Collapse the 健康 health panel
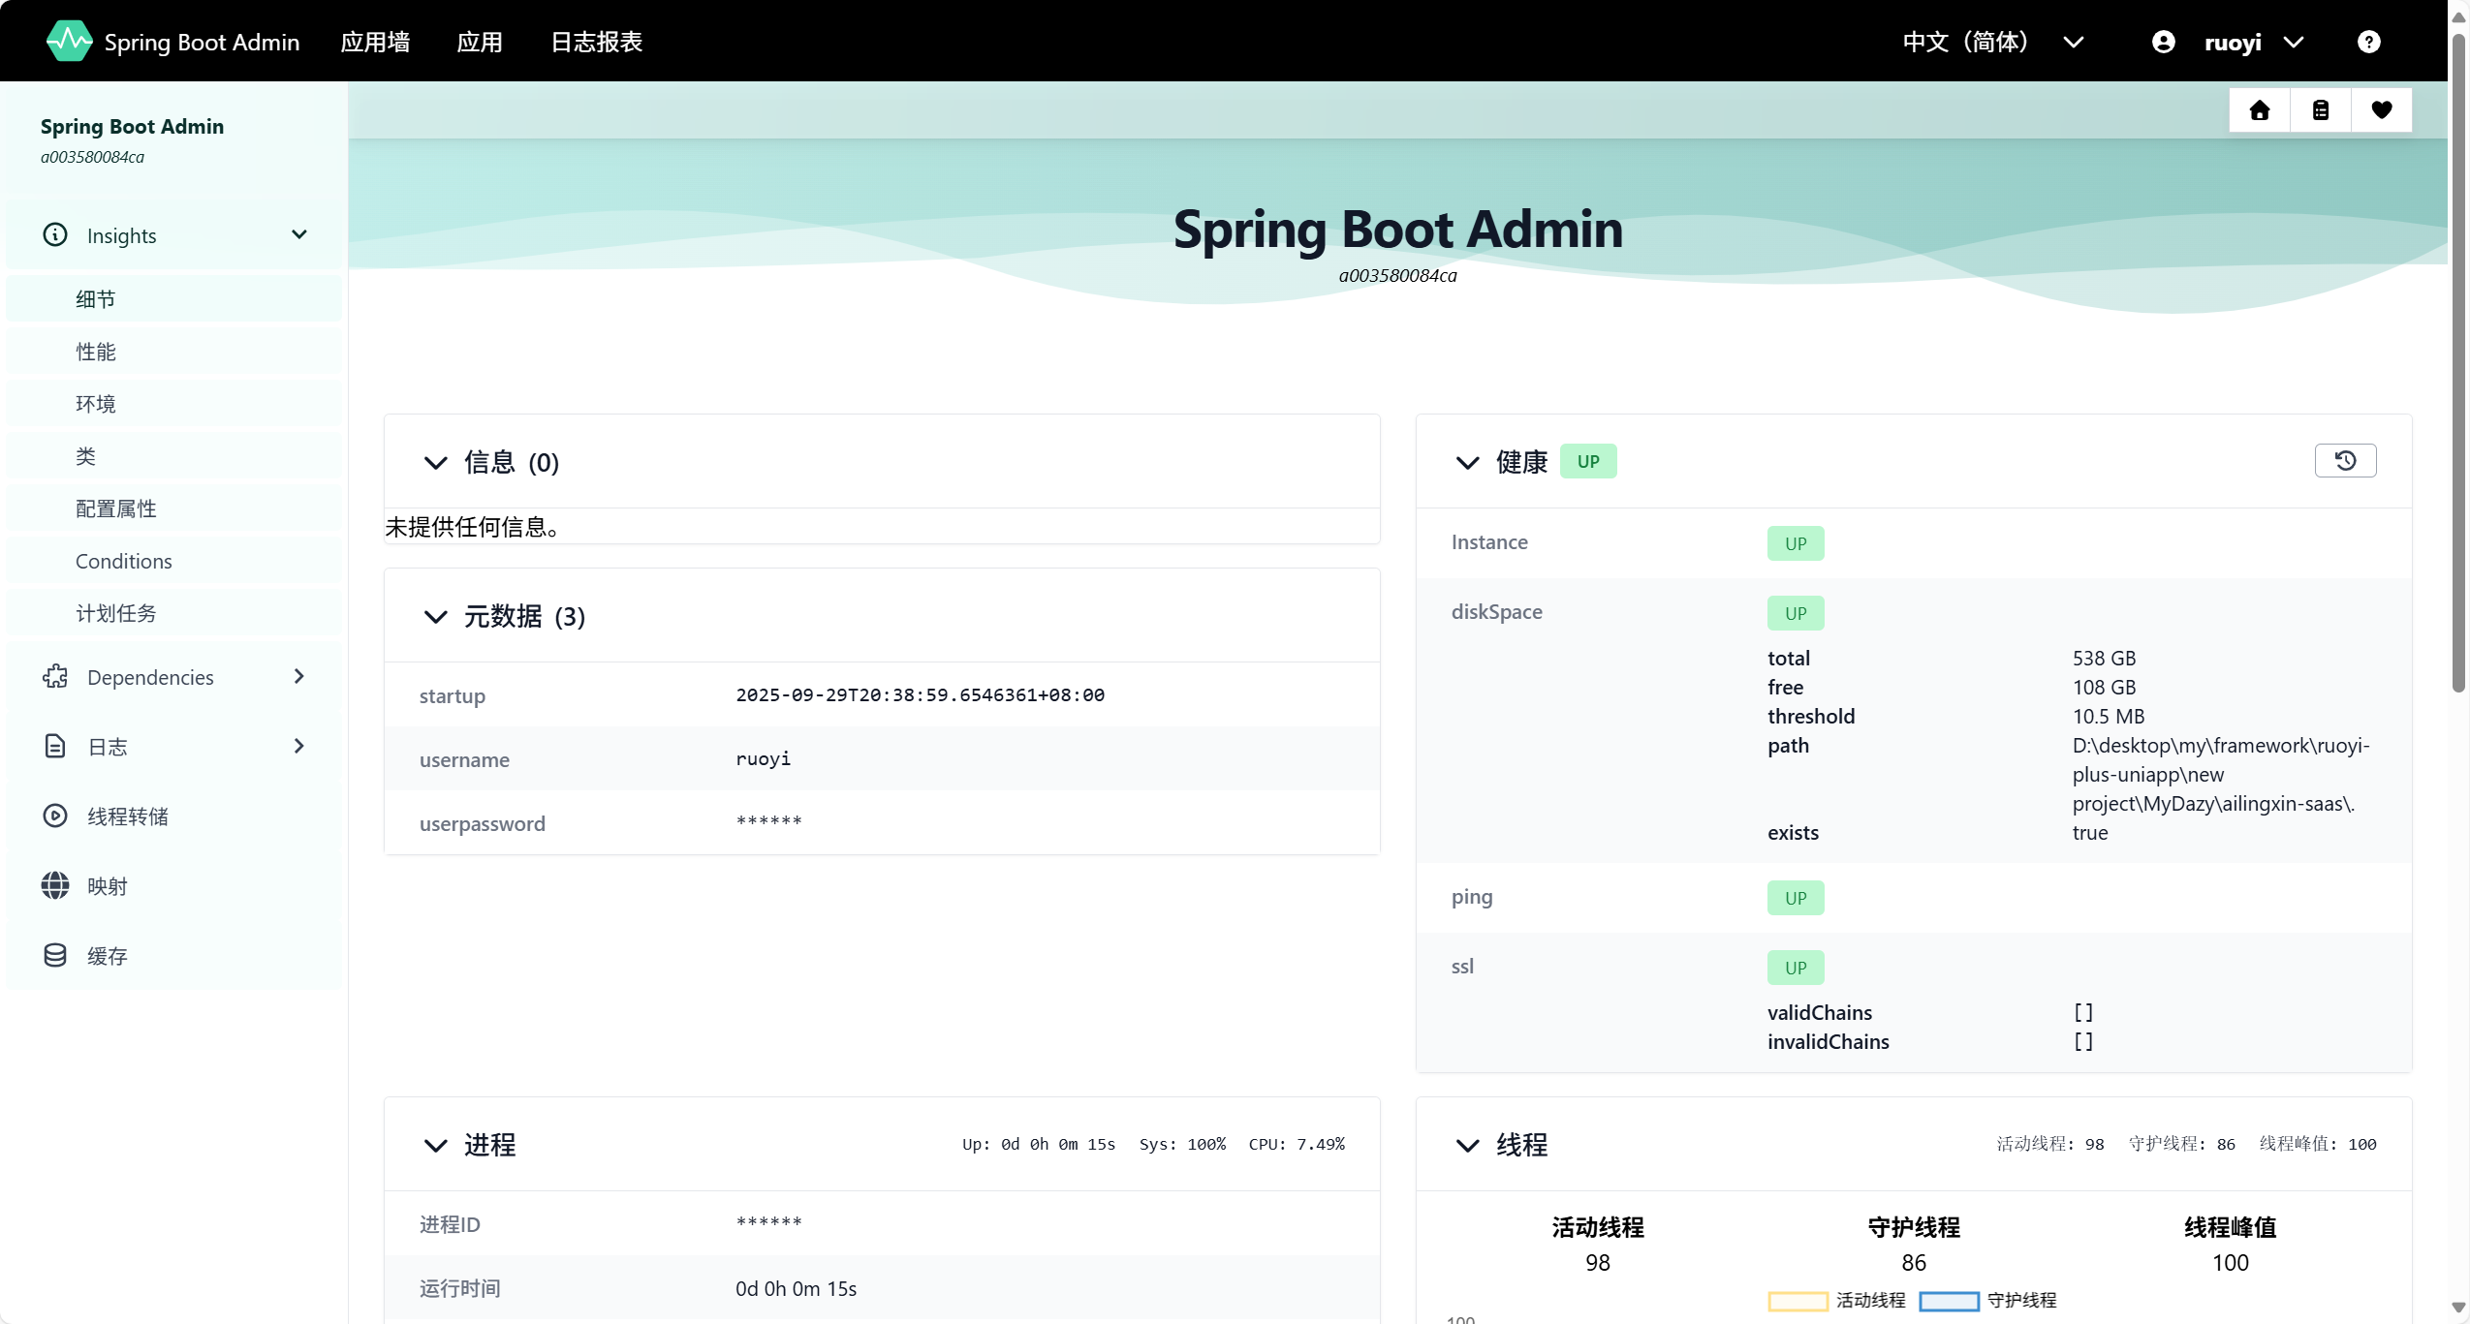 [1467, 463]
